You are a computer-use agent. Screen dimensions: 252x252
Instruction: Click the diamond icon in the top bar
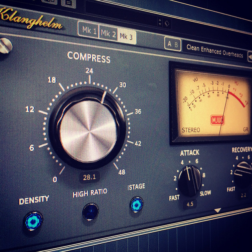coord(167,24)
